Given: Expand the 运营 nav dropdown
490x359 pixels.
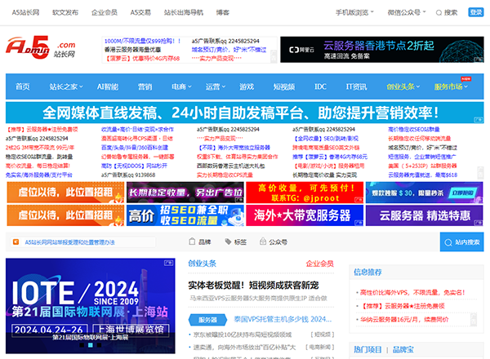Looking at the screenshot, I should pyautogui.click(x=216, y=86).
